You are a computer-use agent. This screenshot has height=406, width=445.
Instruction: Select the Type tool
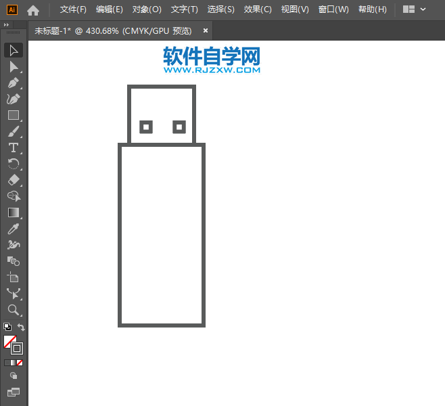14,148
